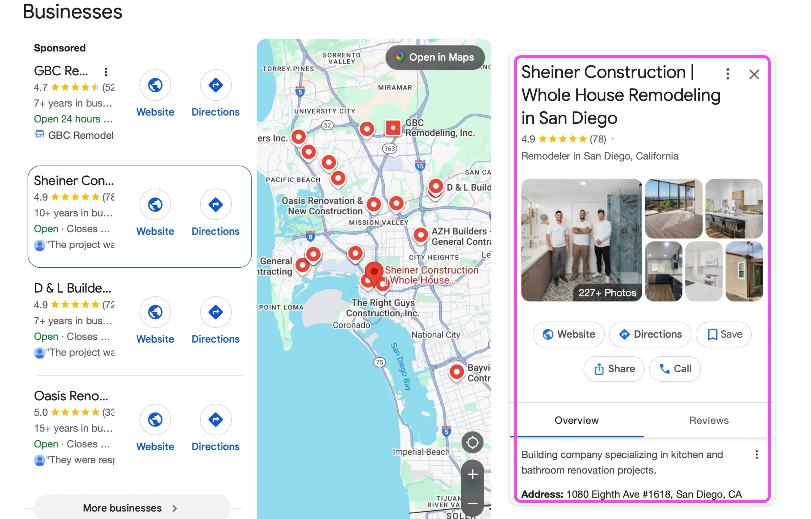Show More businesses
Viewport: 811px width, 519px height.
(132, 508)
